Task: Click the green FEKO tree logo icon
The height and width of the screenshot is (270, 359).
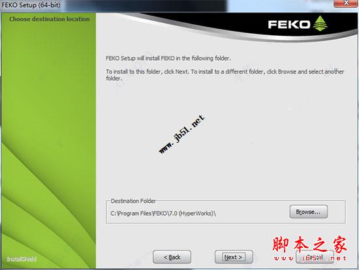Action: tap(320, 23)
